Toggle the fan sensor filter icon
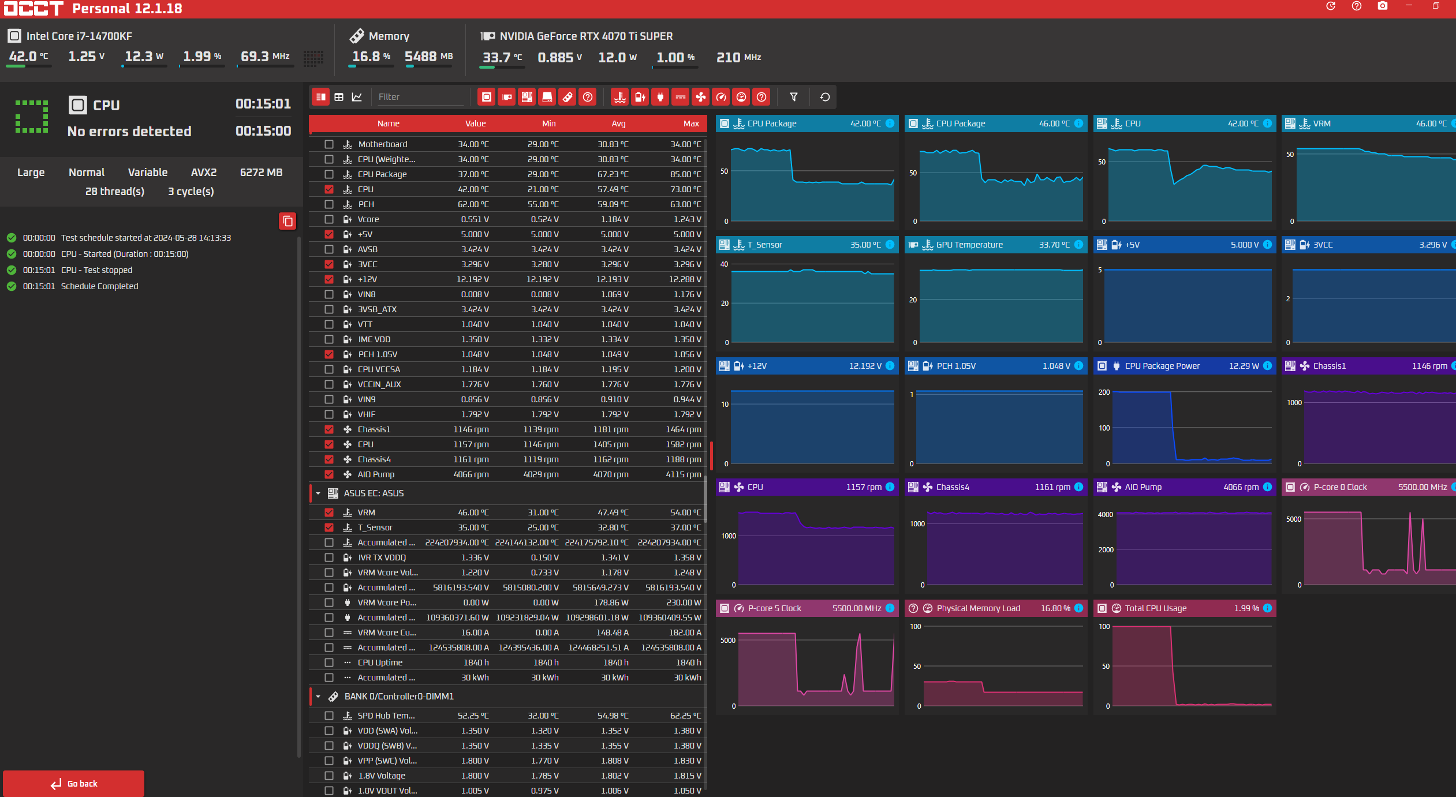Image resolution: width=1456 pixels, height=797 pixels. (x=701, y=97)
